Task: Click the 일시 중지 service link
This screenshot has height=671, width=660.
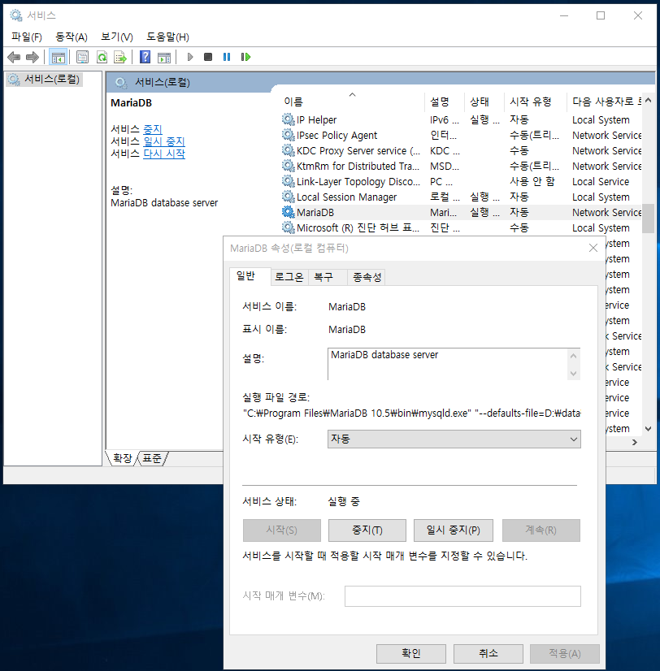Action: [164, 141]
